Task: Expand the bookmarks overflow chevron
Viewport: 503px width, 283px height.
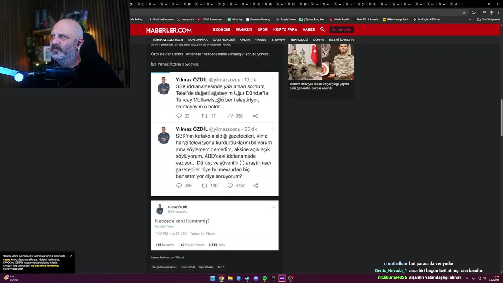Action: point(469,20)
